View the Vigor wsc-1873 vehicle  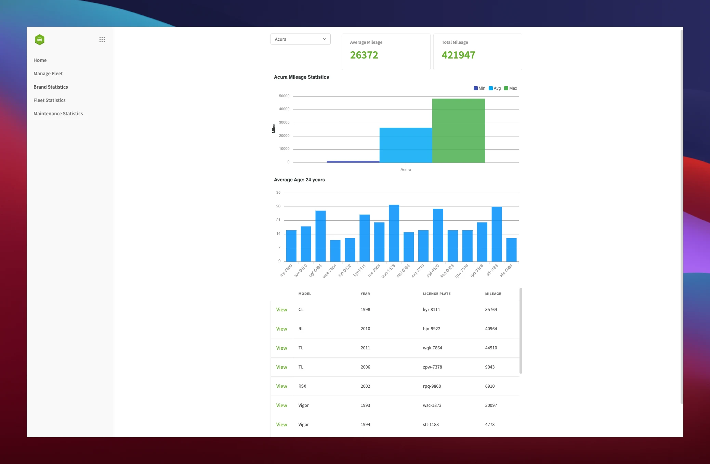click(281, 405)
